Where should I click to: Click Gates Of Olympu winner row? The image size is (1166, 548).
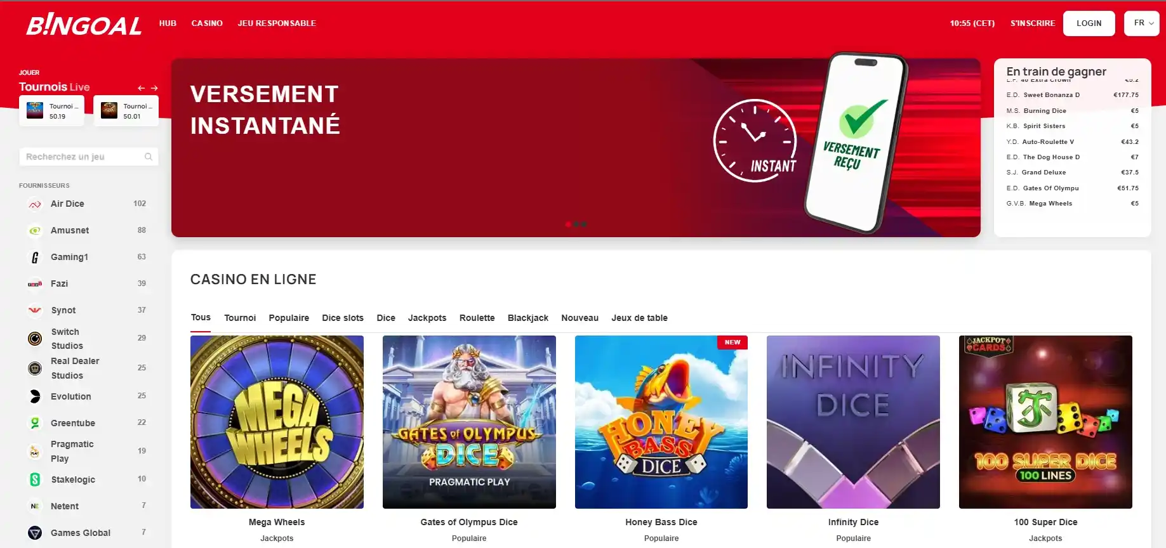[x=1072, y=188]
